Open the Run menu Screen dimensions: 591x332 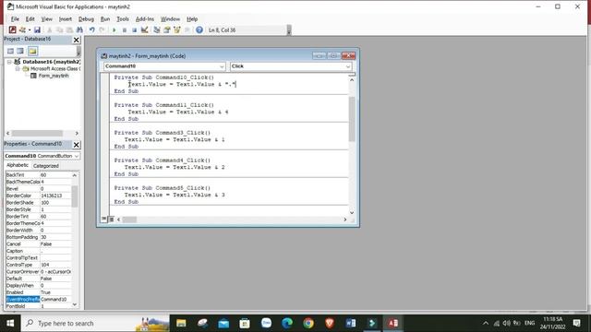coord(105,18)
